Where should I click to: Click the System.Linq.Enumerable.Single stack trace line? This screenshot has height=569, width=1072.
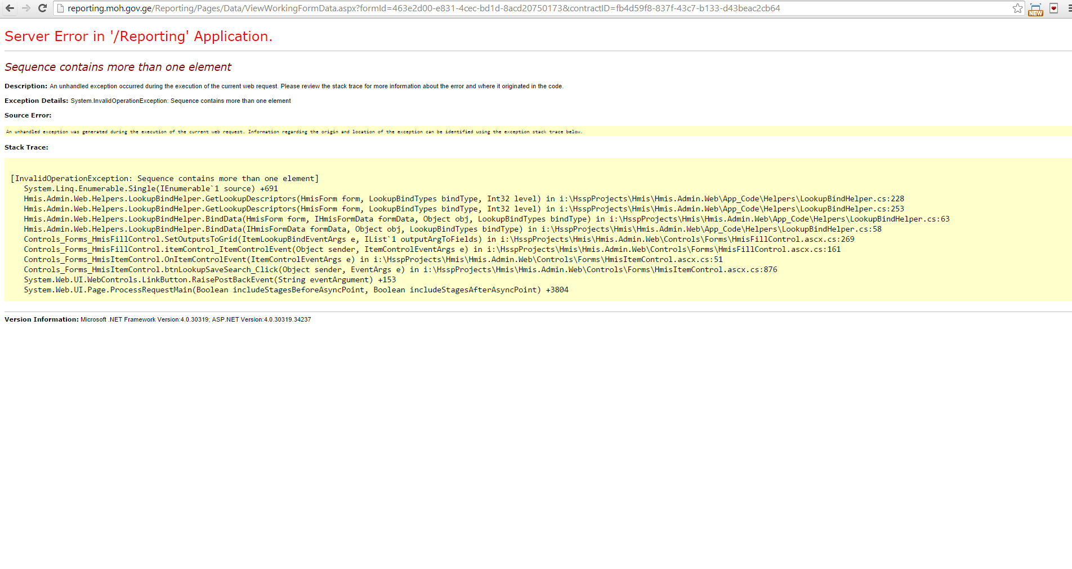[151, 189]
